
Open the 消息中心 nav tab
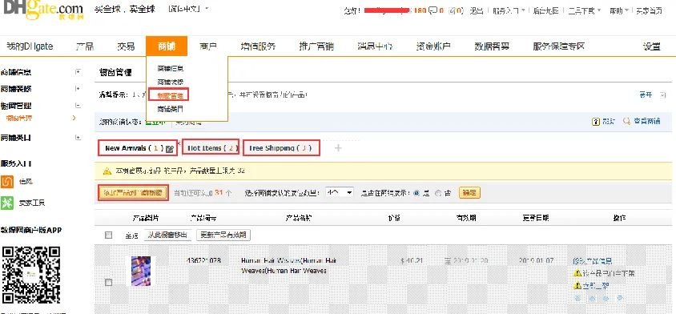[375, 46]
